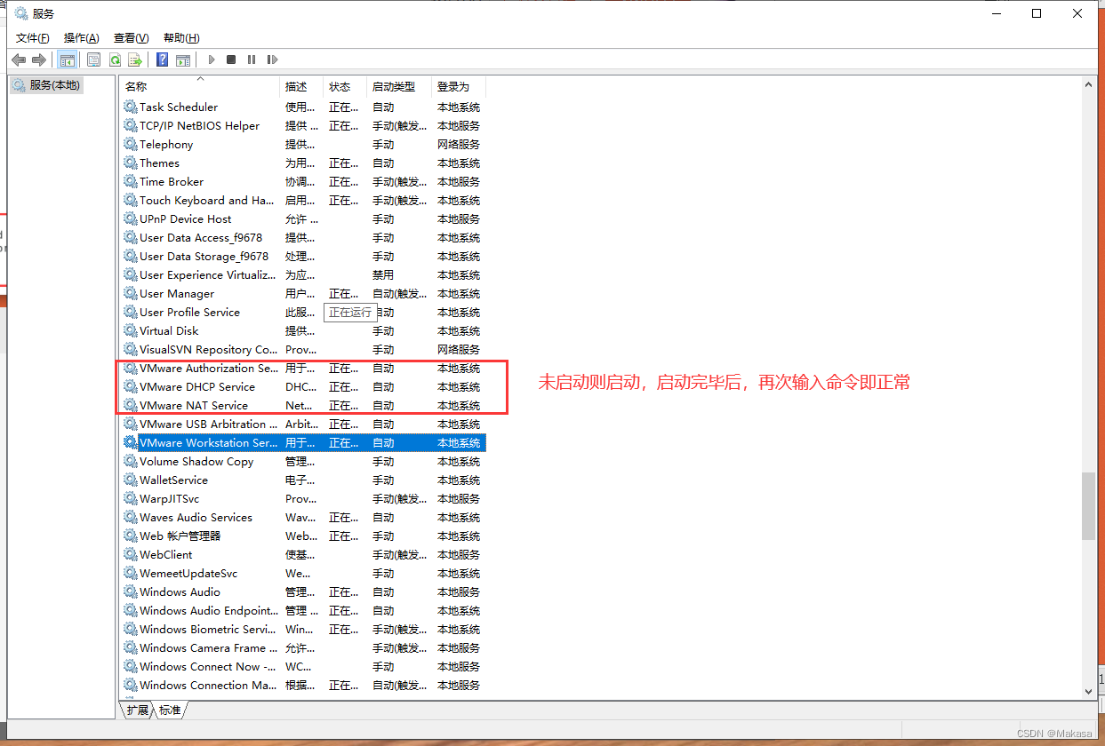Sort by the 状态 column header
This screenshot has height=746, width=1105.
(345, 86)
